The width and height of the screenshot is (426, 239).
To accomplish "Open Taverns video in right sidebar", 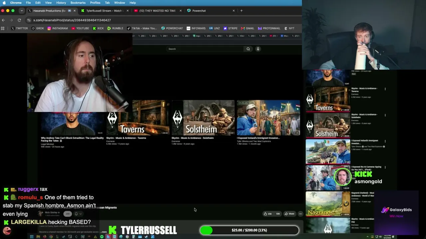I will 328,99.
